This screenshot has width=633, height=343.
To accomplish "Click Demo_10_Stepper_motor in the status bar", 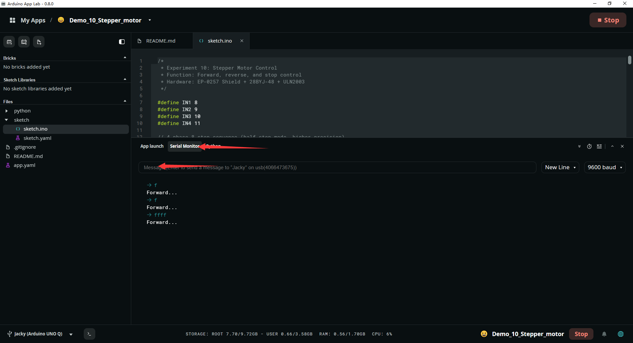I will pos(528,334).
